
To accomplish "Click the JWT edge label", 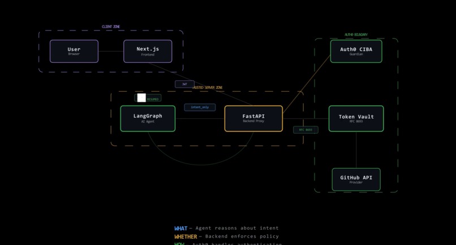I will [184, 84].
